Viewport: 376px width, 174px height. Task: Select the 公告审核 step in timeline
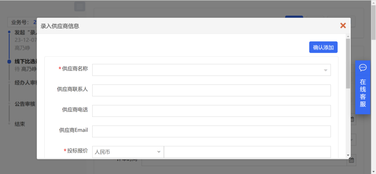25,103
